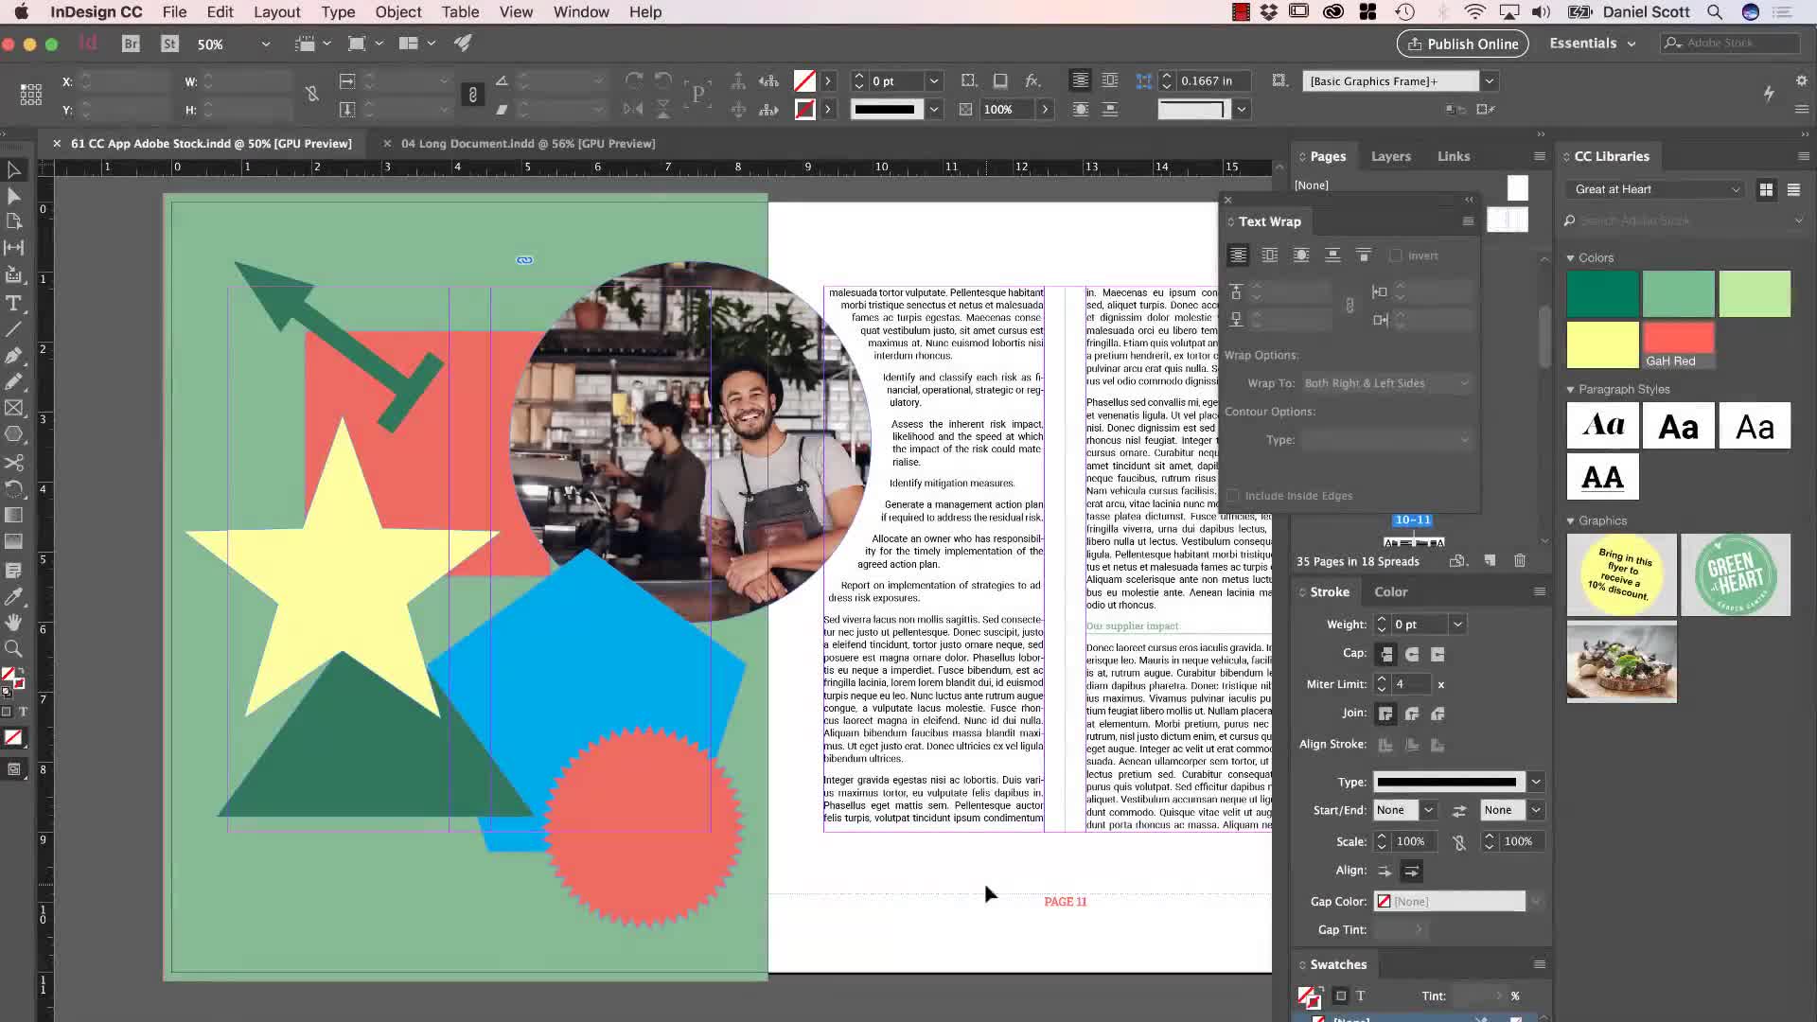Select the Direct Selection tool

click(14, 196)
